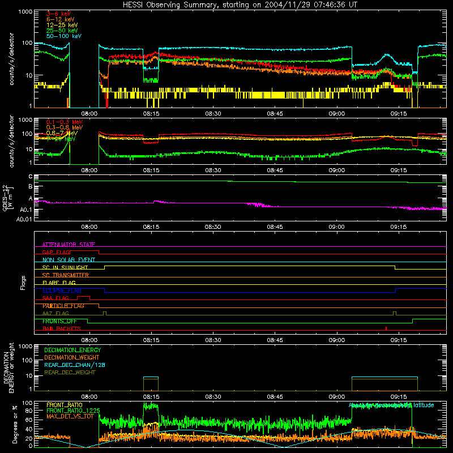This screenshot has width=453, height=453.
Task: Click the FLARE_FLAG label
Action: (59, 283)
